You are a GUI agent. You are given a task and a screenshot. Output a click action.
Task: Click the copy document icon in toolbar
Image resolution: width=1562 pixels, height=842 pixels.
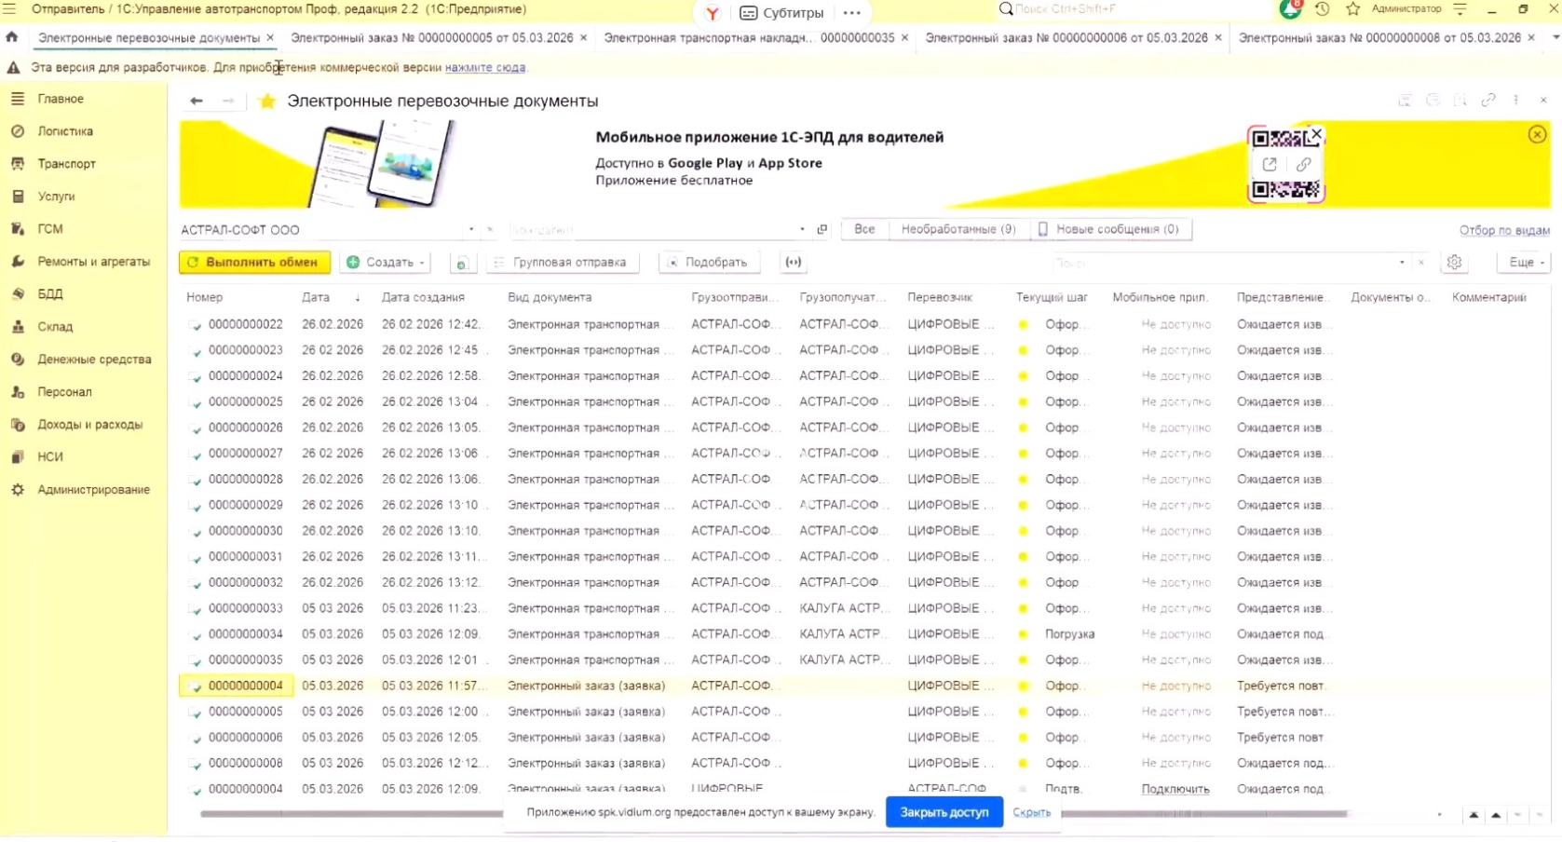click(462, 263)
